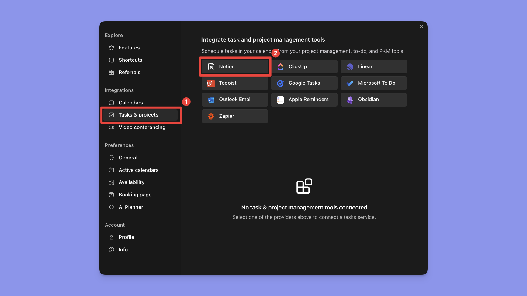Click the Obsidian crystal icon
Image resolution: width=527 pixels, height=296 pixels.
point(350,100)
